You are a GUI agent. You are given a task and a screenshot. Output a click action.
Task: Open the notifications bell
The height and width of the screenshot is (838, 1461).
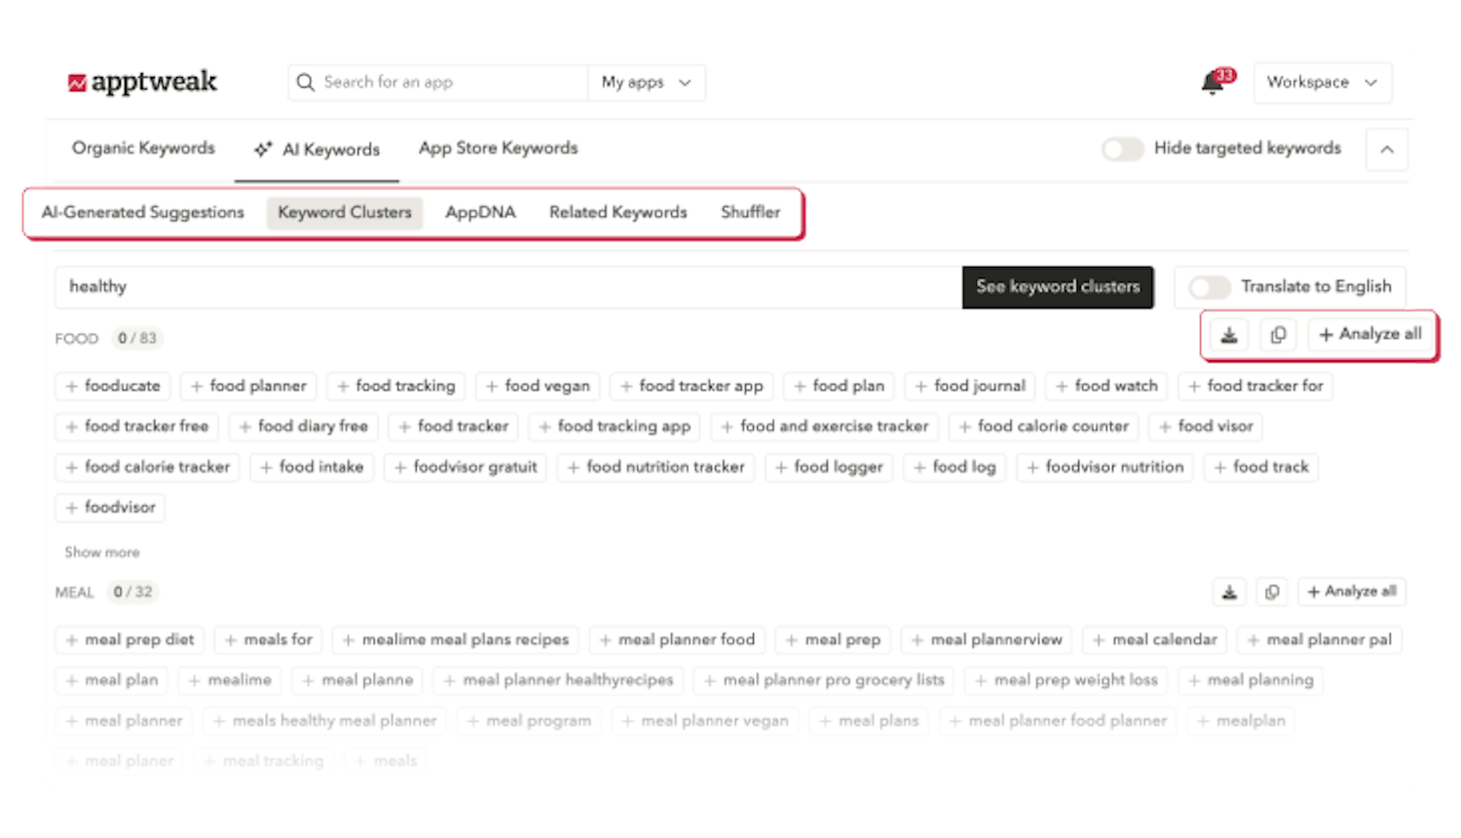[x=1211, y=82]
